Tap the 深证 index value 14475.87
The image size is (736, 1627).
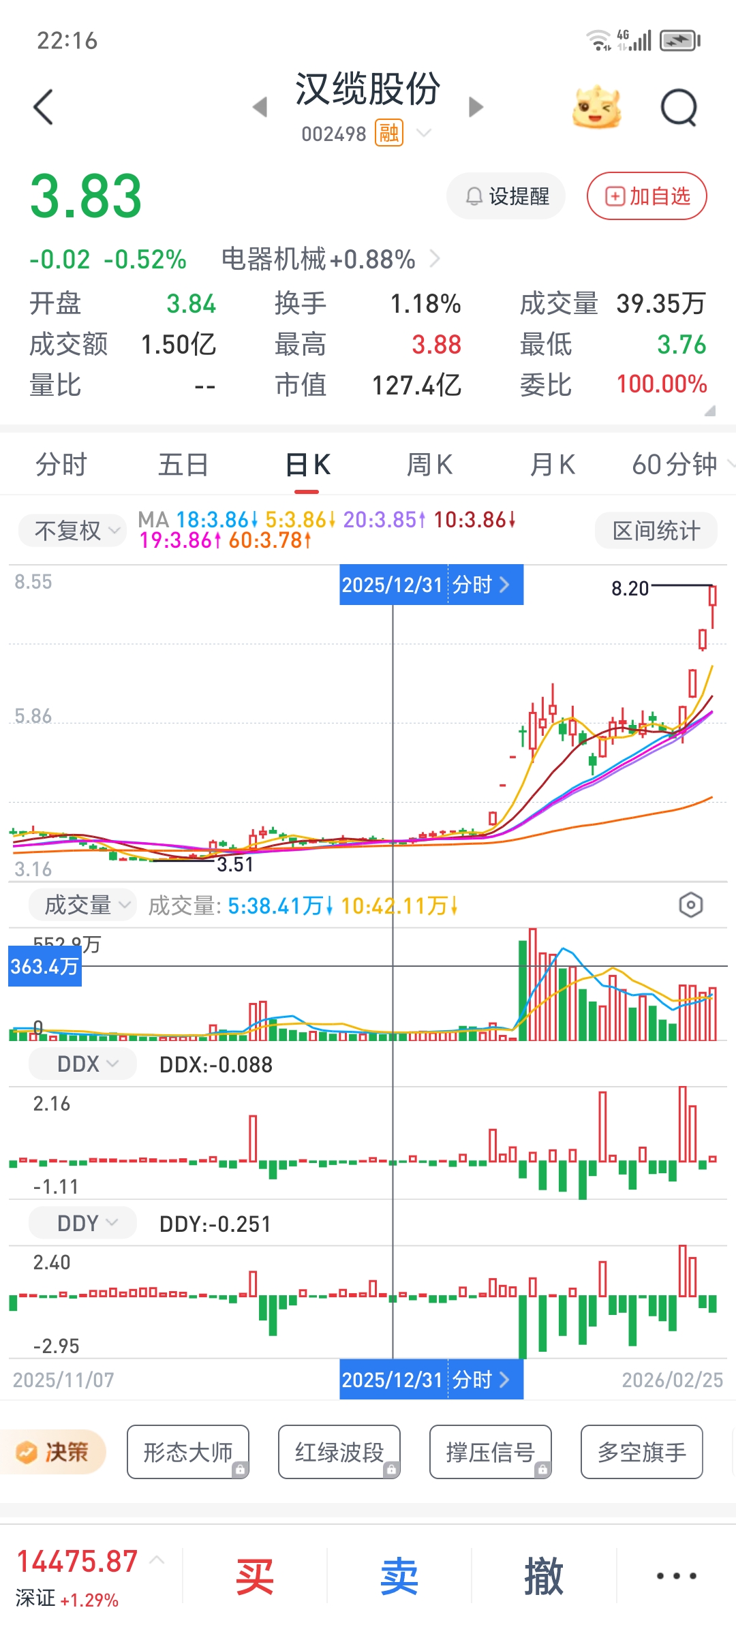[x=77, y=1561]
